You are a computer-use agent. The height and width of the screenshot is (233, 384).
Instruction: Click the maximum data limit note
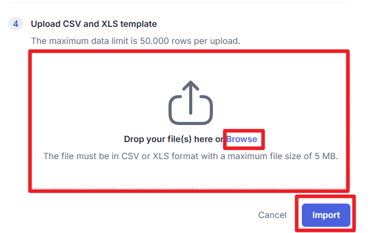136,41
